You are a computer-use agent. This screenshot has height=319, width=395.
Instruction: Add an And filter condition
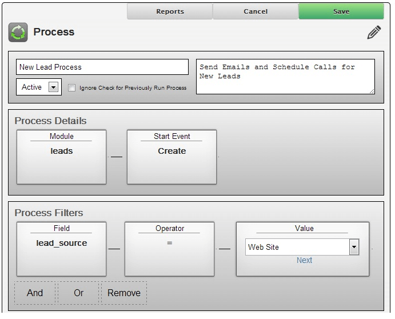coord(35,293)
